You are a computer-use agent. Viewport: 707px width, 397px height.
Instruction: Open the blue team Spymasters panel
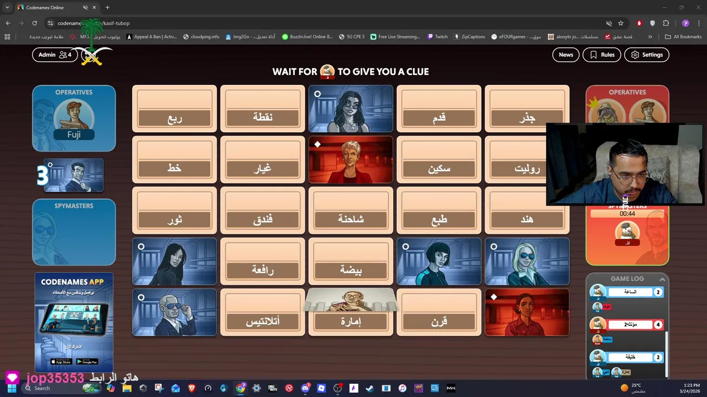(73, 232)
